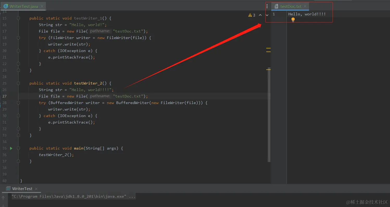Screen dimensions: 390x207
Task: Click the fold end marker at line 37
Action: 18,161
